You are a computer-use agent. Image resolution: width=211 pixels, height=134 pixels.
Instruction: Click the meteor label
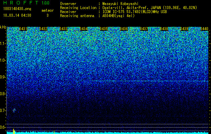48,10
